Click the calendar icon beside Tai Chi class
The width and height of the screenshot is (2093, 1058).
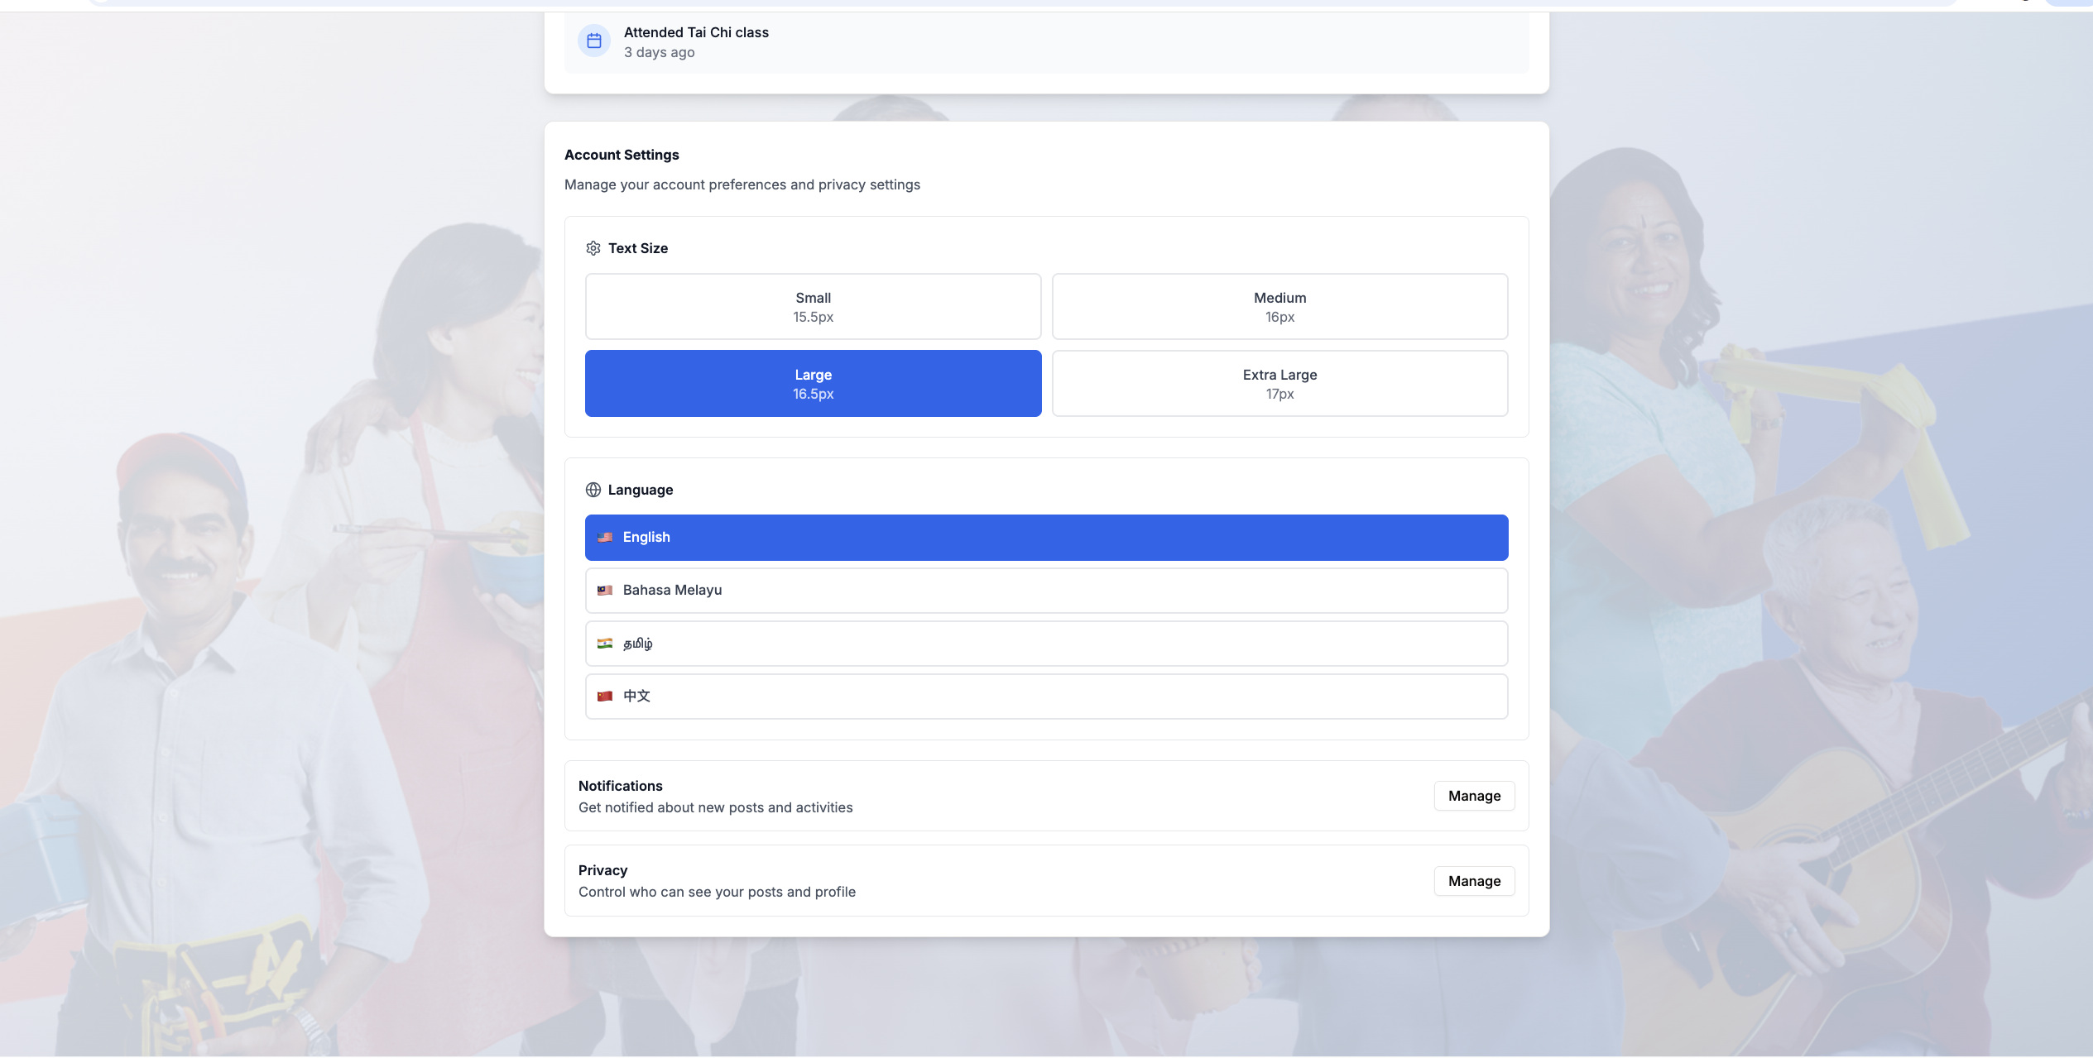click(x=593, y=41)
